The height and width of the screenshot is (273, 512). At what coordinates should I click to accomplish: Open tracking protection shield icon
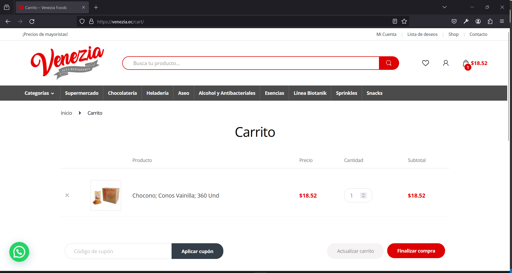82,22
